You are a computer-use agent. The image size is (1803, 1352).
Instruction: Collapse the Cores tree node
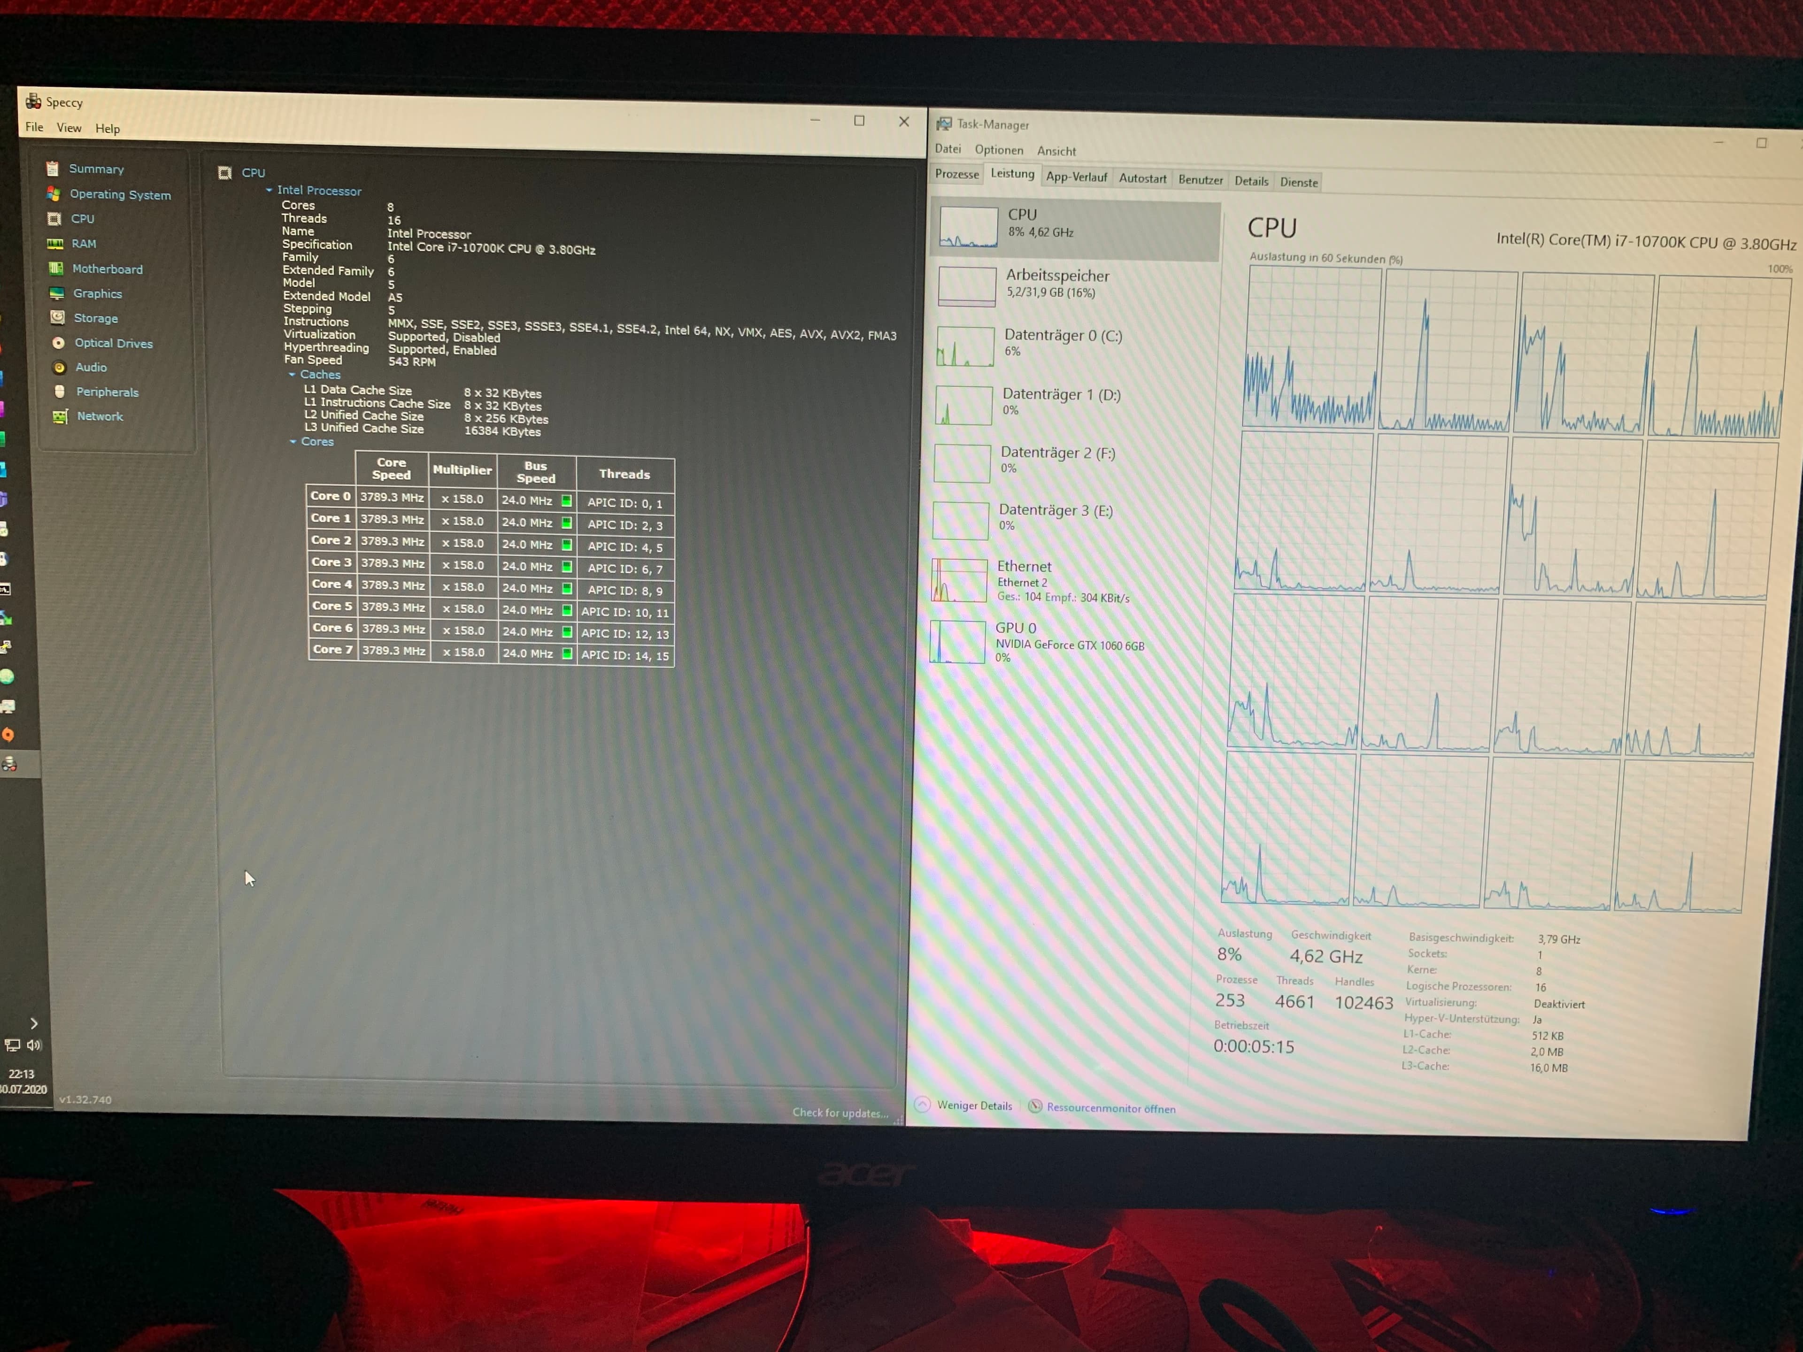tap(293, 441)
